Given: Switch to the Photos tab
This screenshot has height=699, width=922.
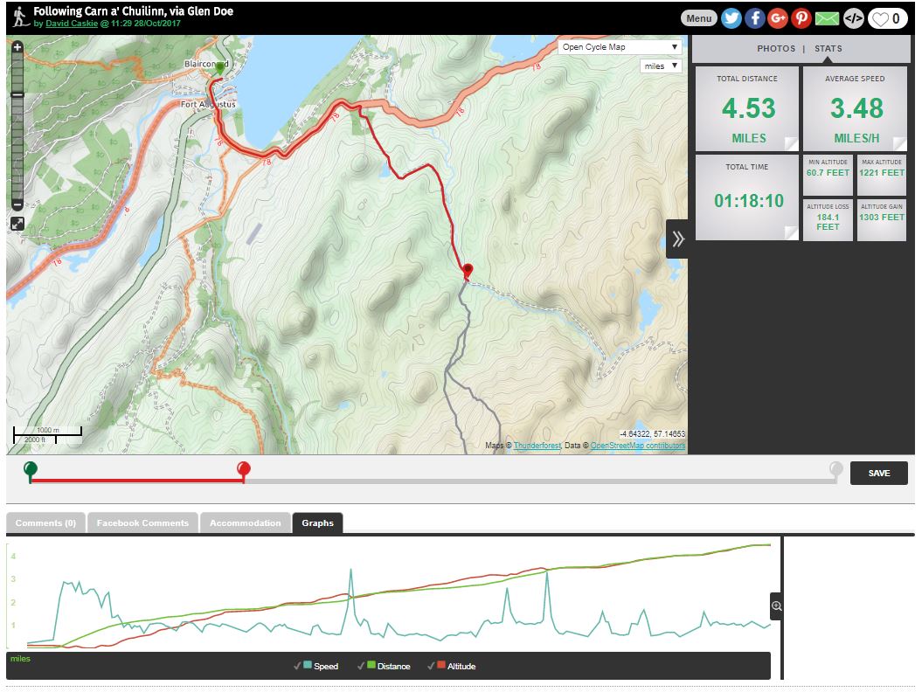Looking at the screenshot, I should pyautogui.click(x=776, y=49).
